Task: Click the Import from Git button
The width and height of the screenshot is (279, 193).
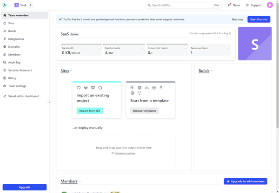Action: (90, 110)
